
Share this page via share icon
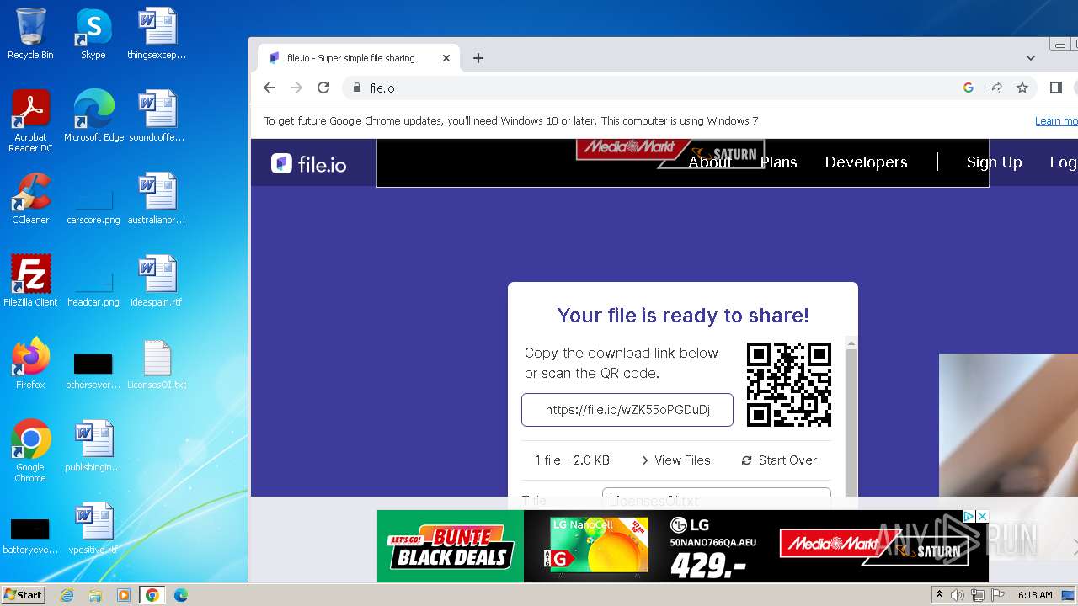995,88
